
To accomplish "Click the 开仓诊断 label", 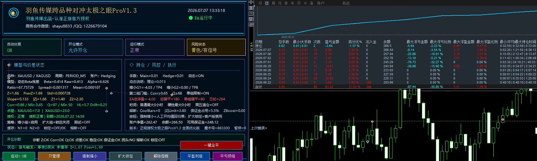I will point(14,139).
